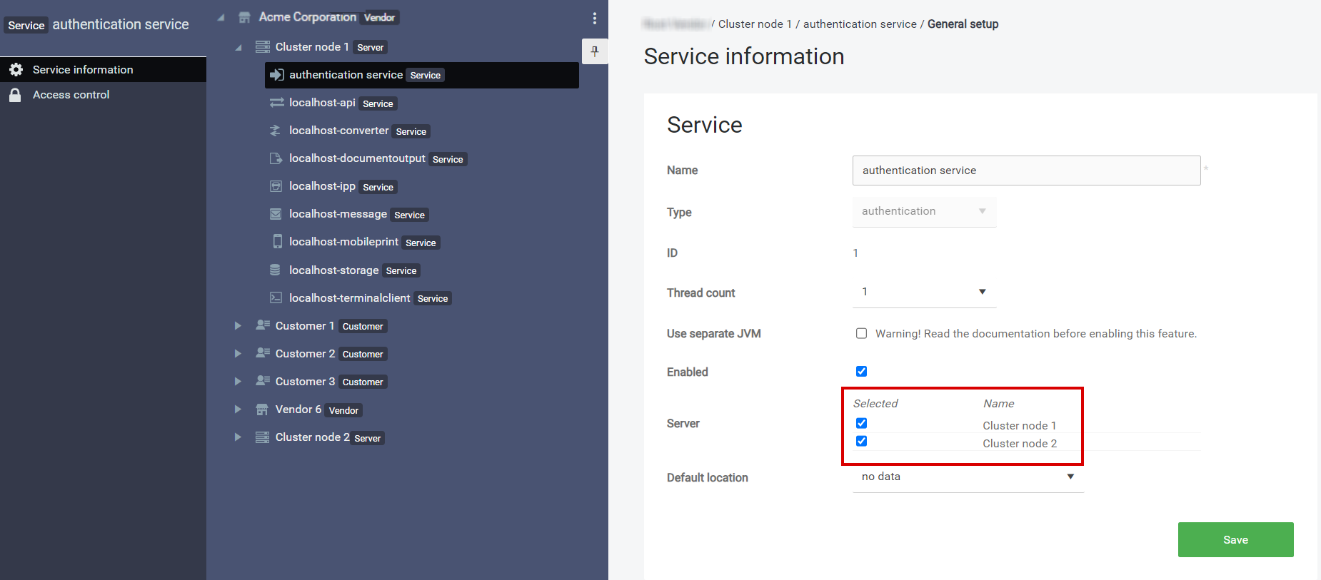1321x580 pixels.
Task: Uncheck the Enabled checkbox
Action: click(861, 371)
